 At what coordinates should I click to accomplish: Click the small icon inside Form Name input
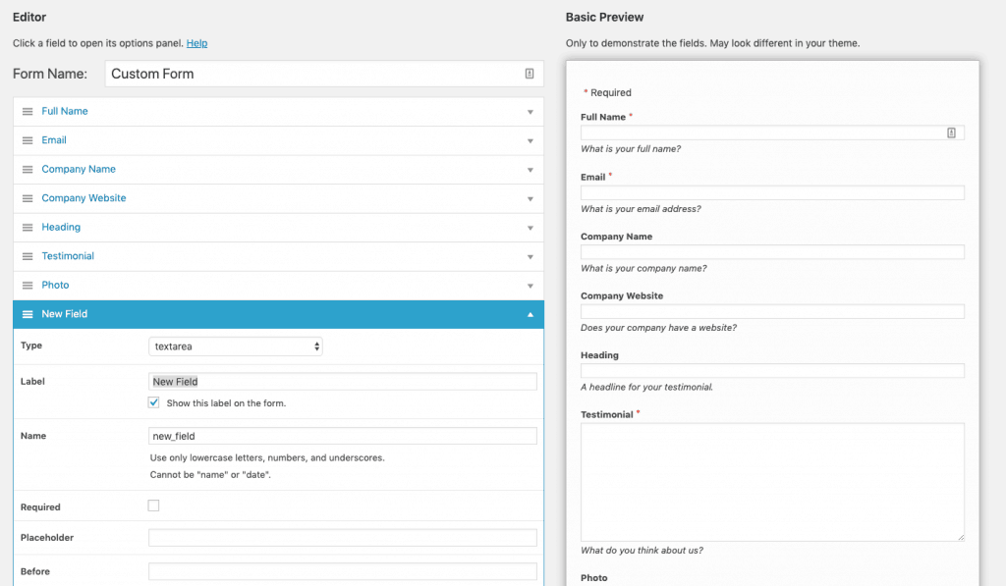click(529, 73)
